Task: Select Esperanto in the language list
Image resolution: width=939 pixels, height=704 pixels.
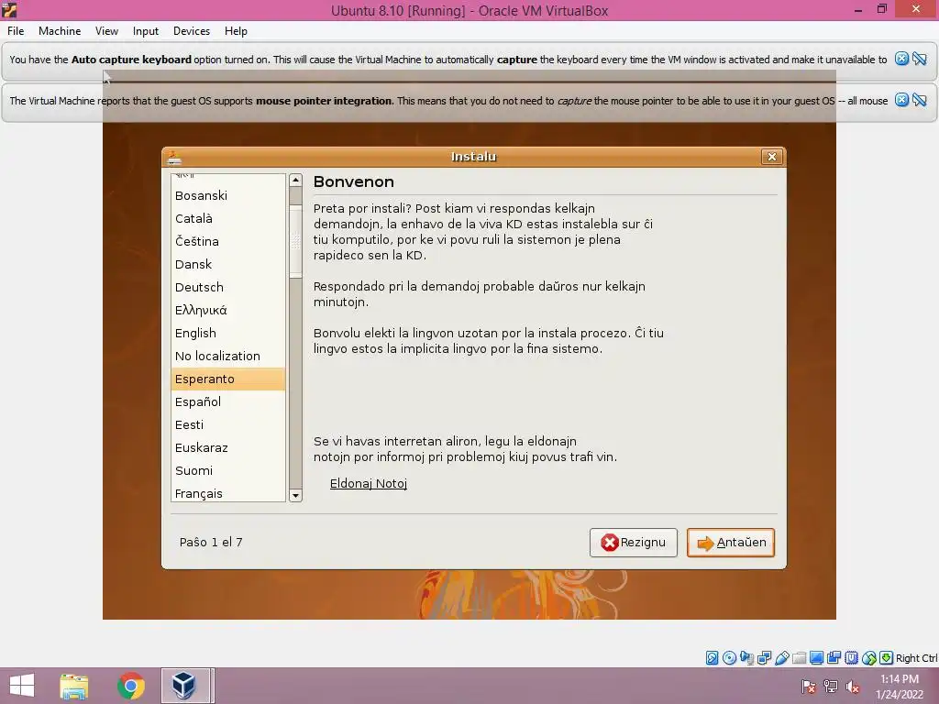Action: pos(228,379)
